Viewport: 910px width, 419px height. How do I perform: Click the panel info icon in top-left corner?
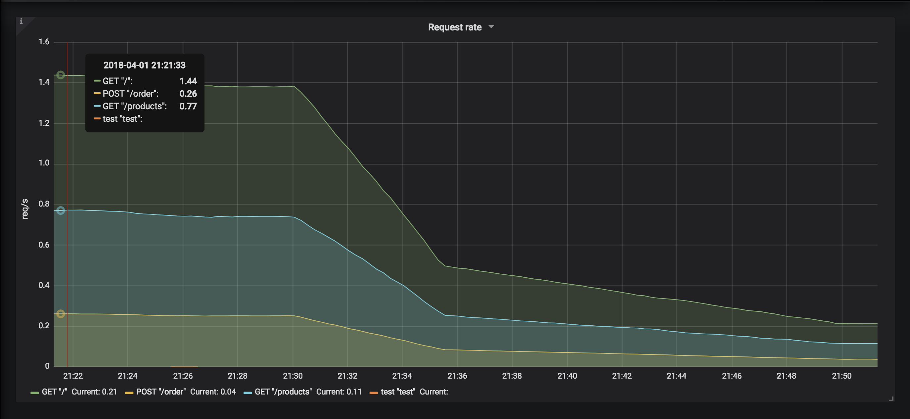pos(21,21)
